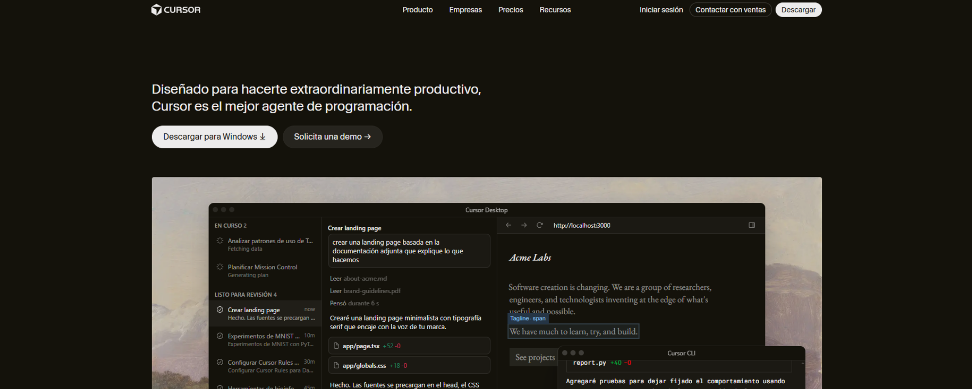Open the app/globals.css file chip

click(409, 365)
